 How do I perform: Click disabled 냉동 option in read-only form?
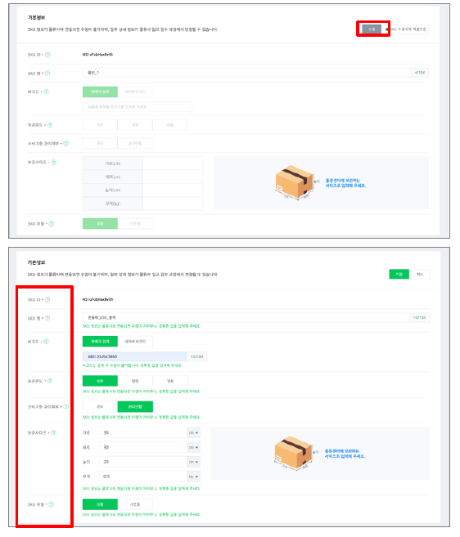point(170,125)
